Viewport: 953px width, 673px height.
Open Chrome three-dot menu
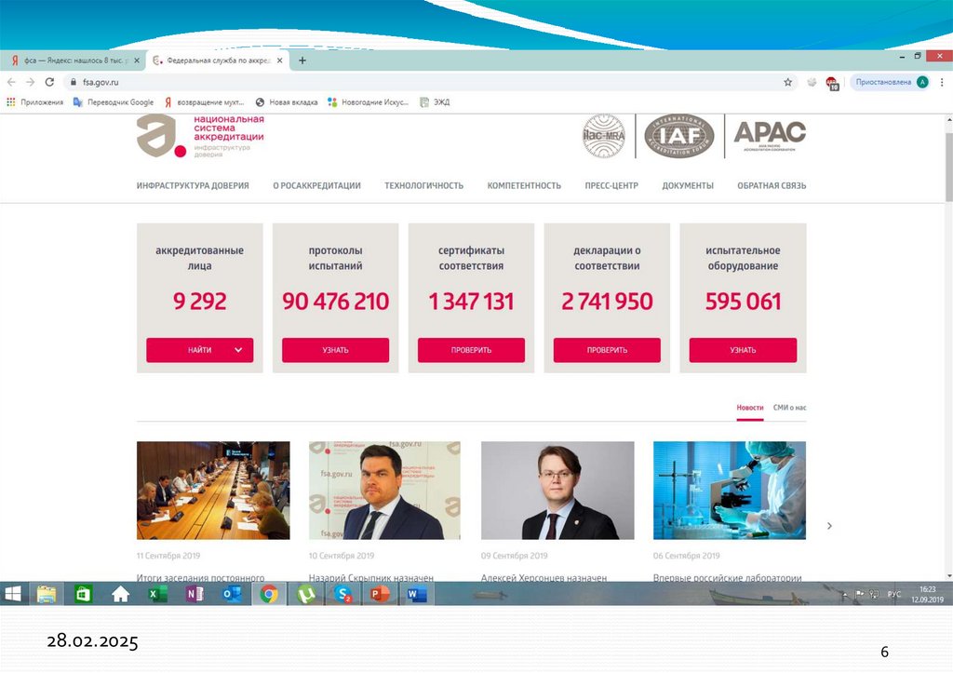(x=942, y=82)
